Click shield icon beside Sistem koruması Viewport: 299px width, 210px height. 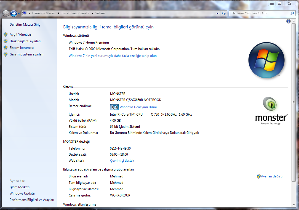click(x=6, y=48)
